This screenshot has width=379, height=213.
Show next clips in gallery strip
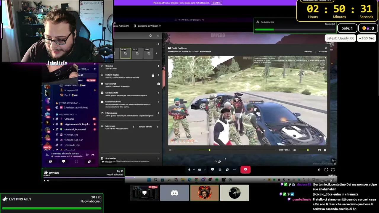[x=157, y=53]
